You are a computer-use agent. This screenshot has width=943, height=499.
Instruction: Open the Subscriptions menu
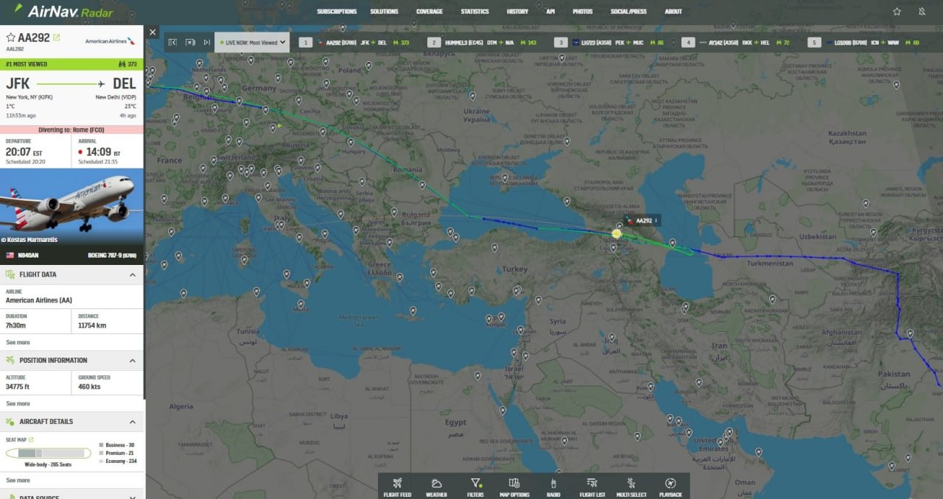point(336,12)
